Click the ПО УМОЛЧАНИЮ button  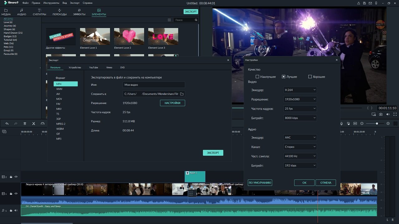260,183
